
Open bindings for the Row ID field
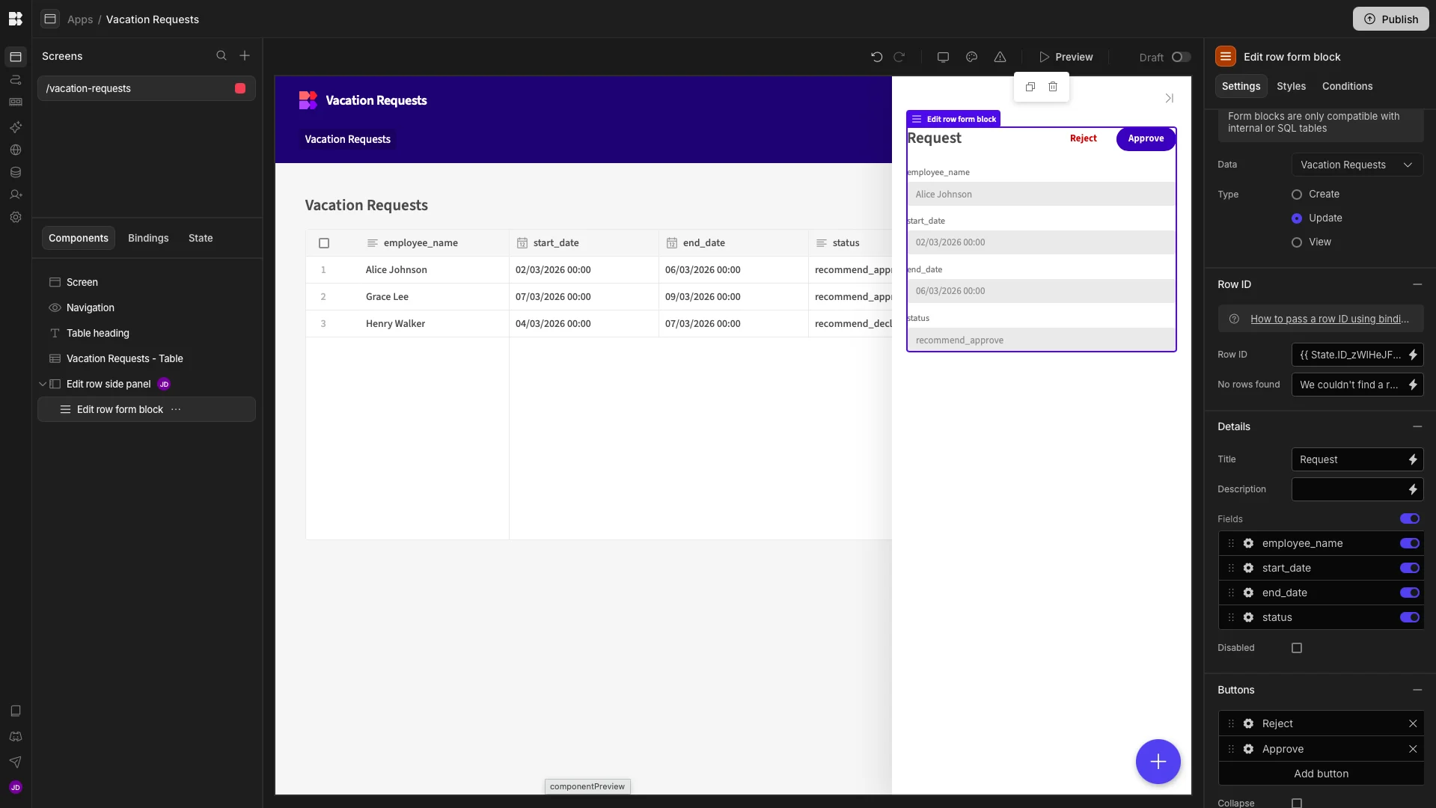point(1413,355)
